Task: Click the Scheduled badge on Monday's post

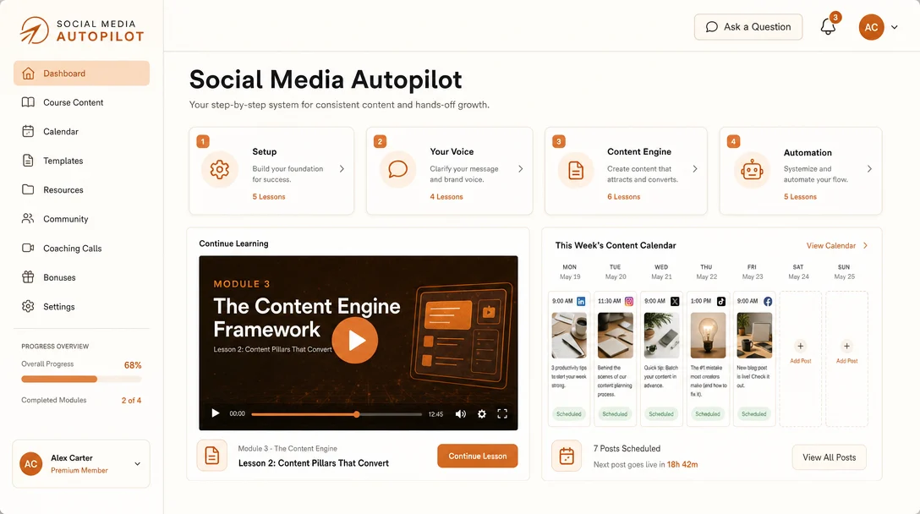Action: pos(568,414)
